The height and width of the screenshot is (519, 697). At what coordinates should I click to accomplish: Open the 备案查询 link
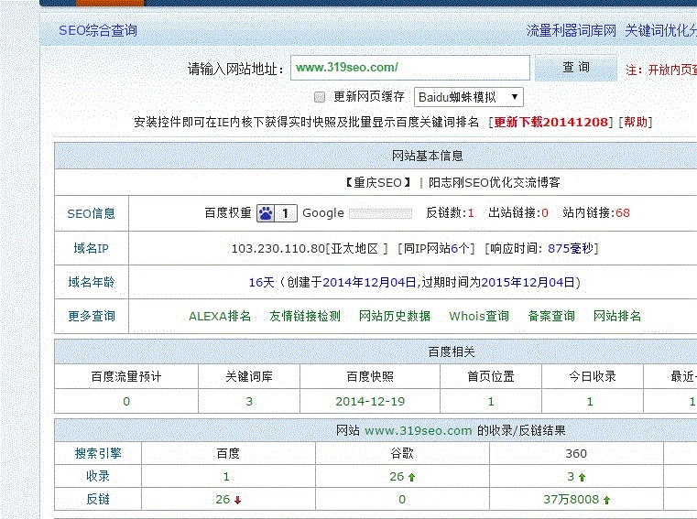551,317
